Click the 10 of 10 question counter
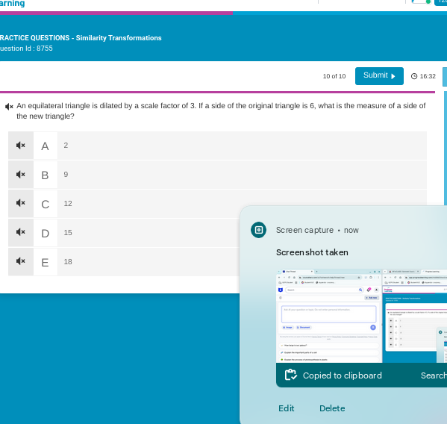 click(334, 76)
